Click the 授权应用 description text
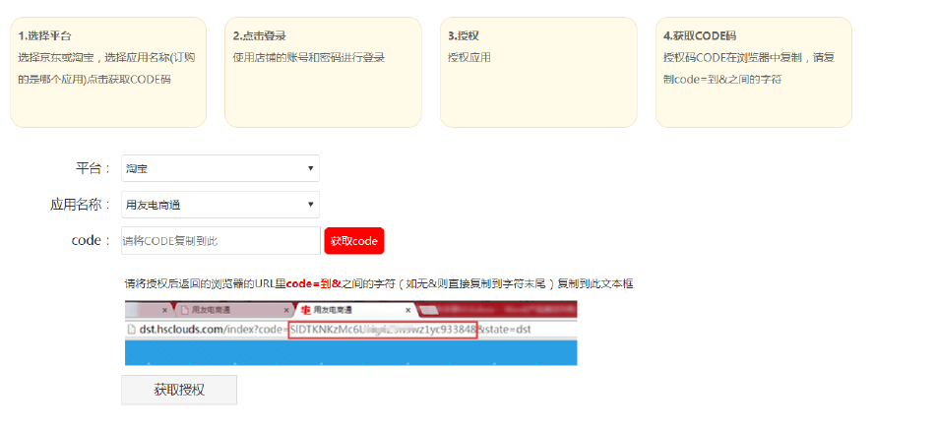This screenshot has width=938, height=428. tap(469, 58)
